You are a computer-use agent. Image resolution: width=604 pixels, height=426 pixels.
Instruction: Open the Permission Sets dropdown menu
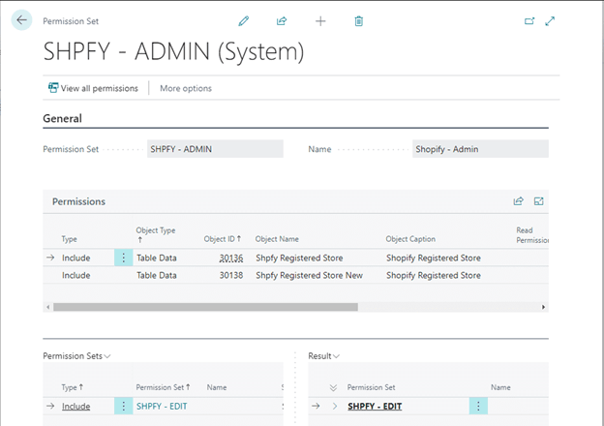click(76, 356)
